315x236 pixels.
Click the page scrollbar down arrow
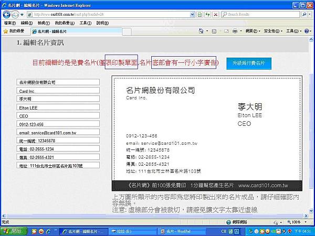click(x=311, y=211)
